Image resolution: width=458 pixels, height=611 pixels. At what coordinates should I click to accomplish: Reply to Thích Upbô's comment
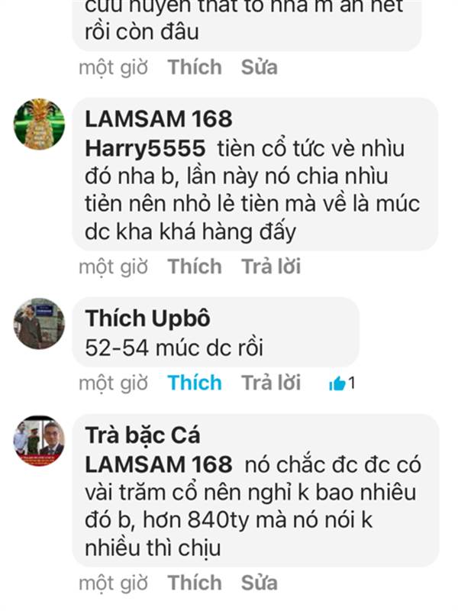click(x=271, y=383)
